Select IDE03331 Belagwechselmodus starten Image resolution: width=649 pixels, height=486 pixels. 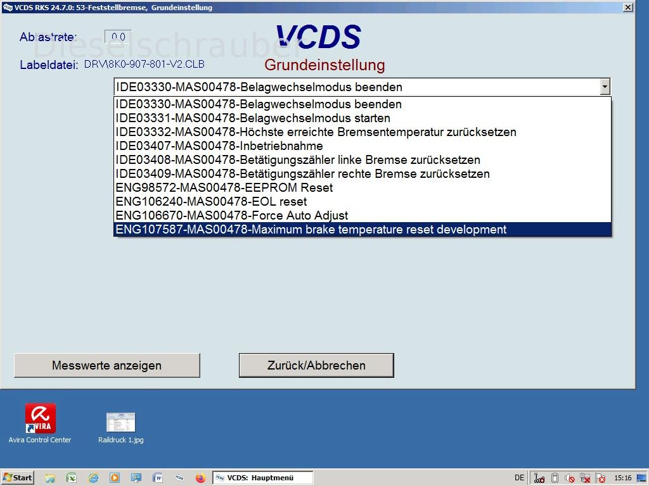(x=362, y=118)
